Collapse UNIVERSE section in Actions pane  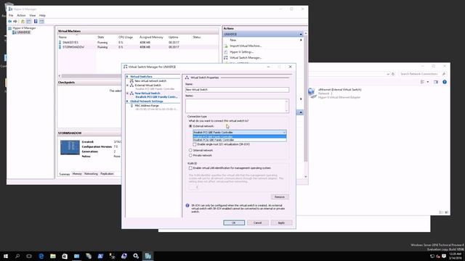click(300, 34)
